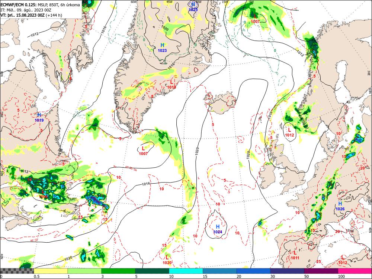Viewport: 372px width, 279px height.
Task: Click the 45W longitude label
Action: (x=169, y=1)
